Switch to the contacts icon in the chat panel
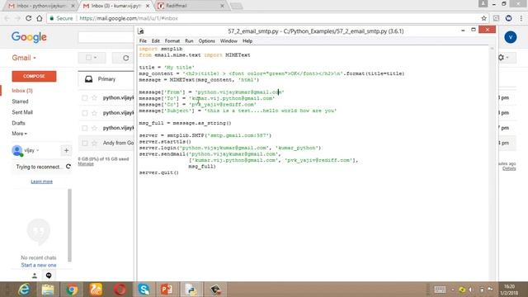Viewport: 528px width, 297px height. click(35, 276)
